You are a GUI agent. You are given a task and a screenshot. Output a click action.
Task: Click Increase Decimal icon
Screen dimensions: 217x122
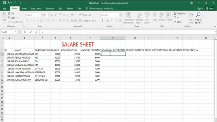(116, 21)
